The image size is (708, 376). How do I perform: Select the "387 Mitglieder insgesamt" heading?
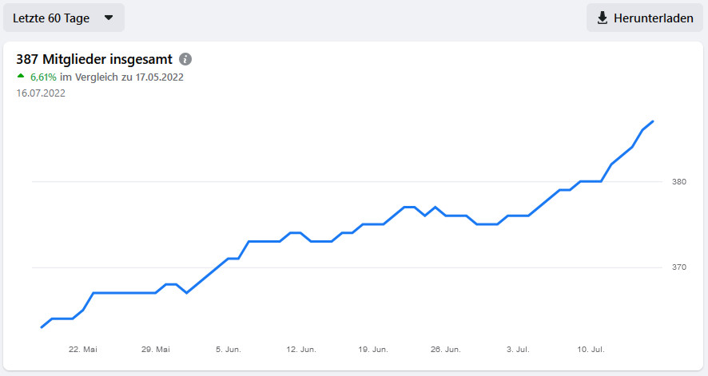(94, 59)
